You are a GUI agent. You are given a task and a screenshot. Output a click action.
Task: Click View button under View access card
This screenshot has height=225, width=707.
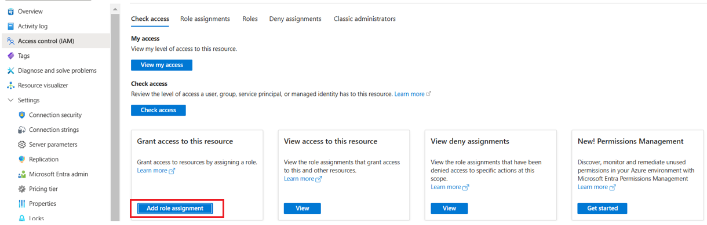(303, 209)
